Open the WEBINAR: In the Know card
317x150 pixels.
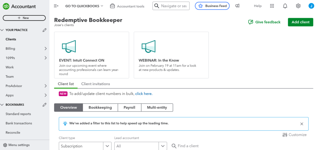coord(171,55)
